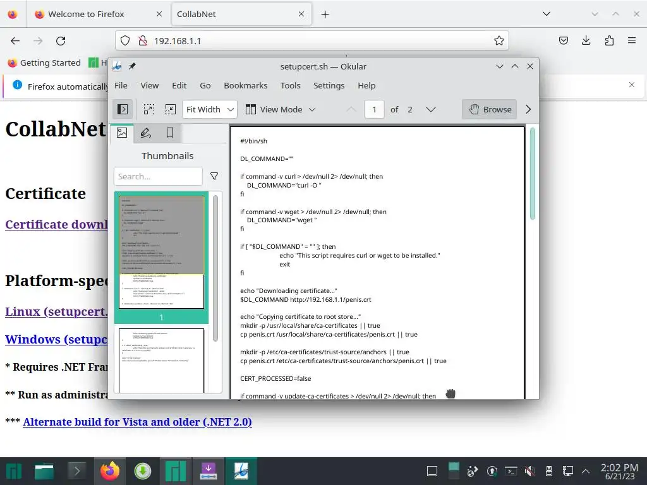Click the network tray icon
Image resolution: width=647 pixels, height=485 pixels.
568,471
